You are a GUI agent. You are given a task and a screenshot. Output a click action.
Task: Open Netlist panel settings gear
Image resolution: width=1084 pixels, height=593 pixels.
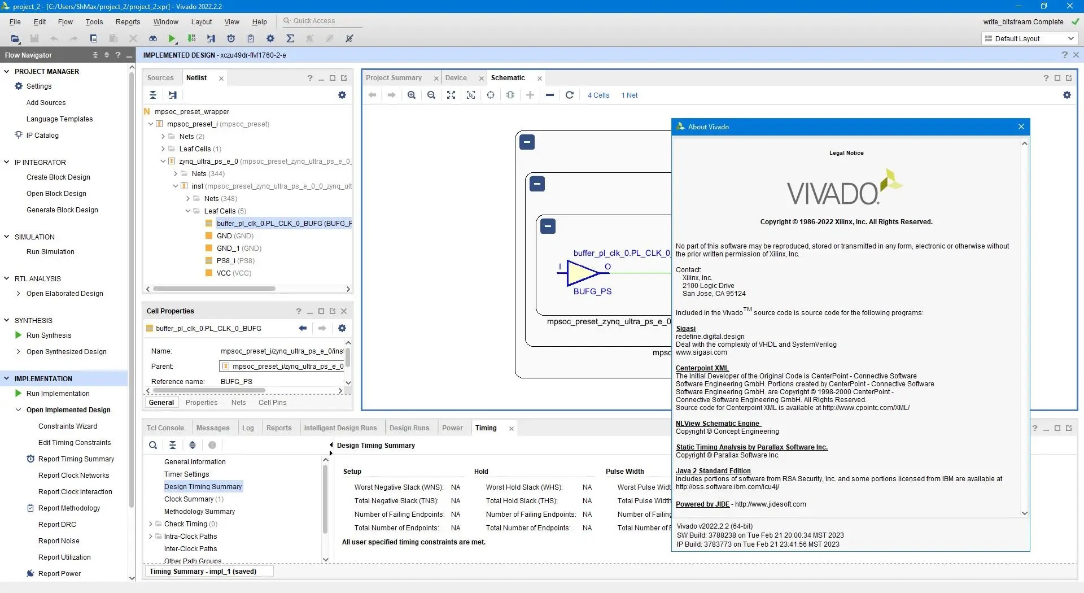coord(342,95)
